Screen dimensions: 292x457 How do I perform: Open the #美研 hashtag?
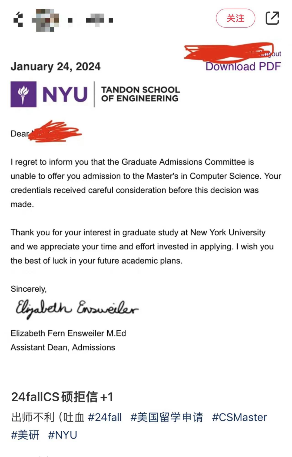[x=25, y=435]
